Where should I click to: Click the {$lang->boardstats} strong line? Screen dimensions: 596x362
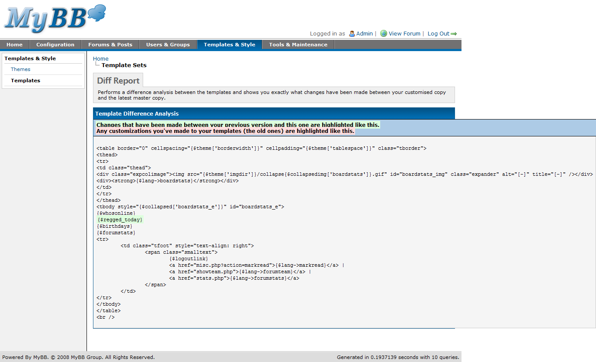[167, 181]
